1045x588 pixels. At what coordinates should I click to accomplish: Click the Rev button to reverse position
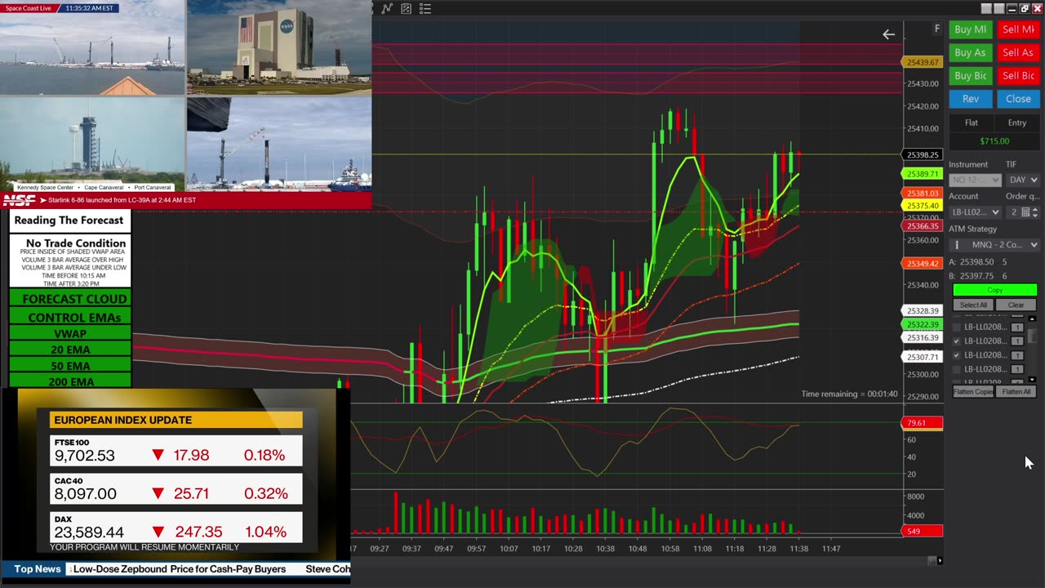[x=970, y=99]
